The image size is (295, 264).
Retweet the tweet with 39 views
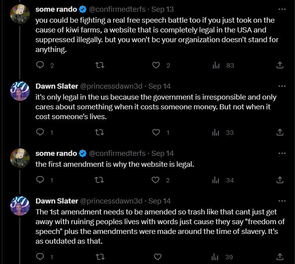point(100,257)
